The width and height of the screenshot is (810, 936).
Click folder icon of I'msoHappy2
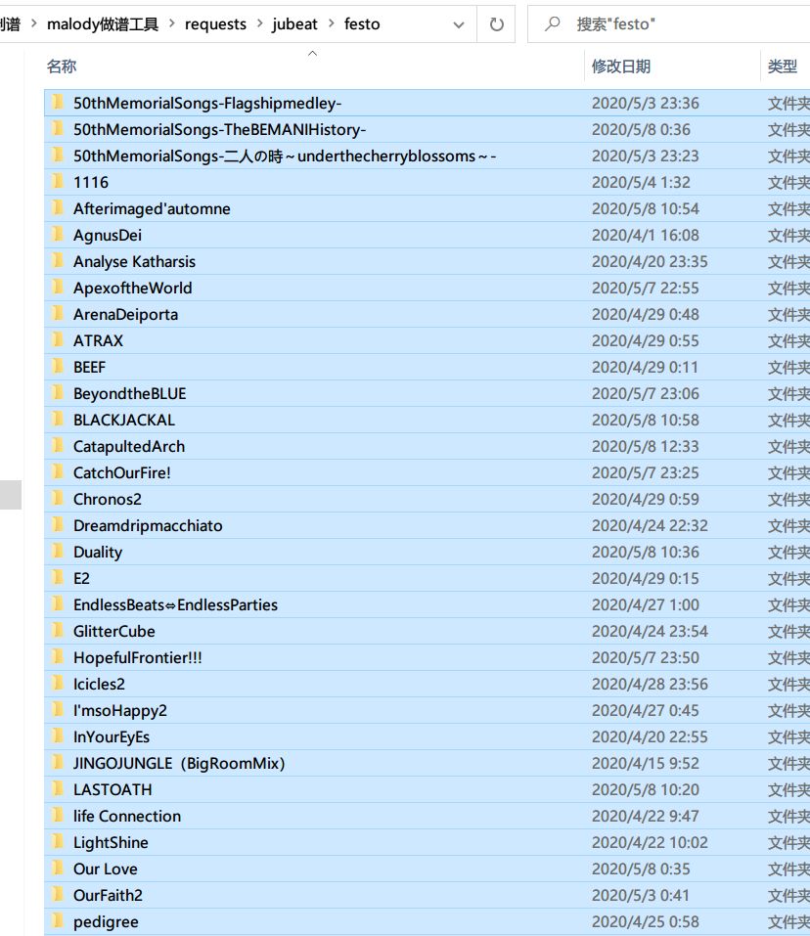(x=58, y=710)
